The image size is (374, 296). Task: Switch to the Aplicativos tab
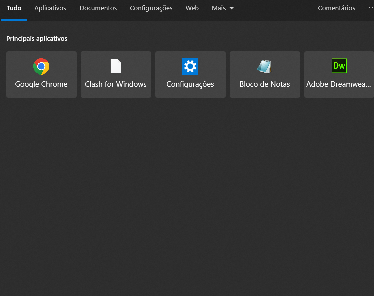point(50,8)
